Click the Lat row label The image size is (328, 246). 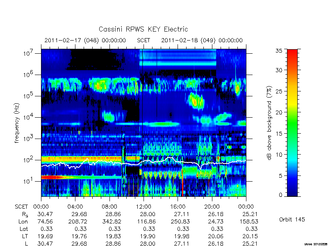pyautogui.click(x=24, y=229)
